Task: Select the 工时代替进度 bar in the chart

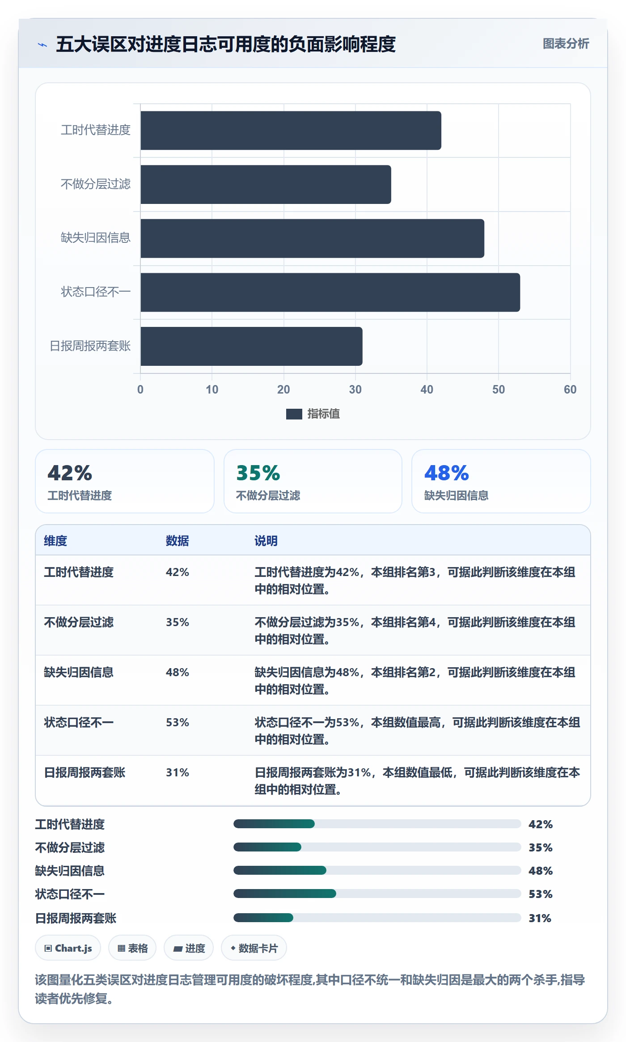Action: coord(291,131)
